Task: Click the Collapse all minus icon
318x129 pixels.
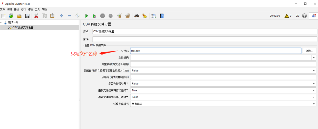Action: coord(69,16)
